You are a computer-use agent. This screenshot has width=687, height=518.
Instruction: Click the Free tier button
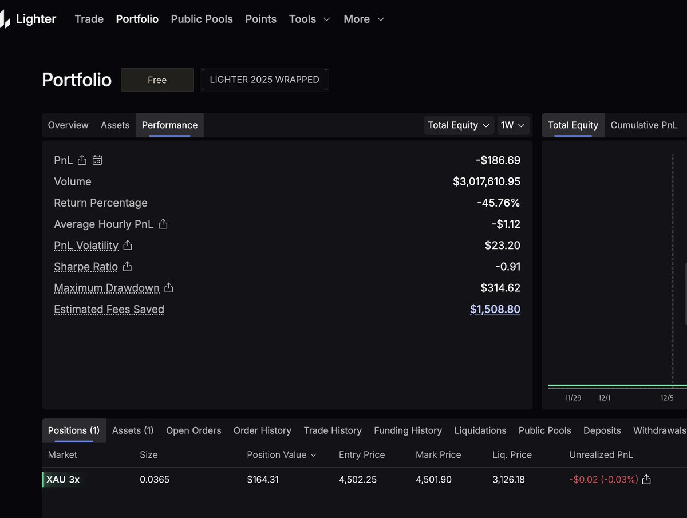click(157, 80)
